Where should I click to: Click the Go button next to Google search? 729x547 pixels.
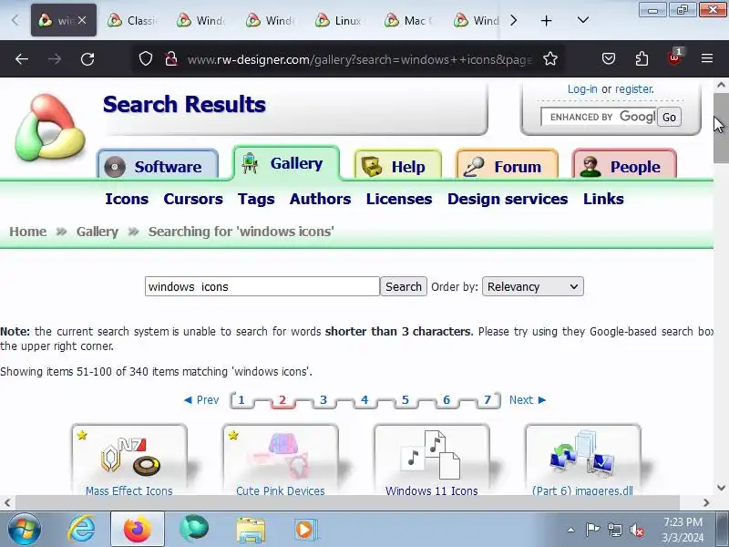[x=669, y=118]
